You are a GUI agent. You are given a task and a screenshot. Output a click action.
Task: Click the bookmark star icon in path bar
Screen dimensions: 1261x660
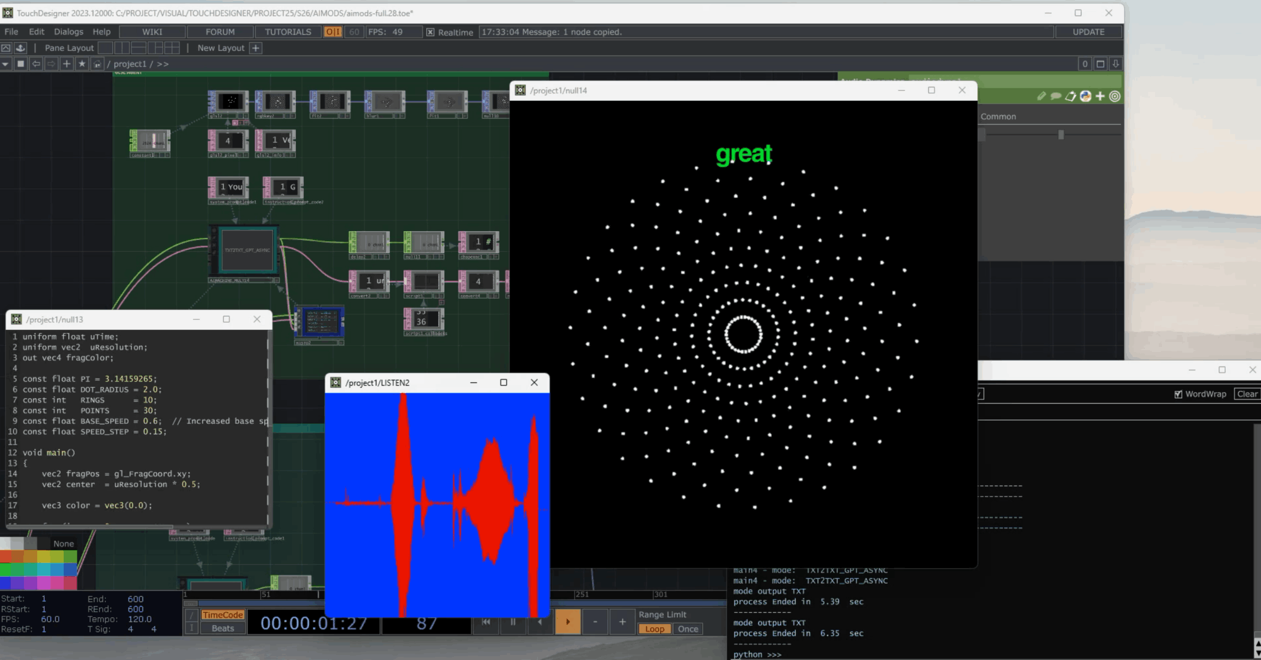(x=81, y=64)
